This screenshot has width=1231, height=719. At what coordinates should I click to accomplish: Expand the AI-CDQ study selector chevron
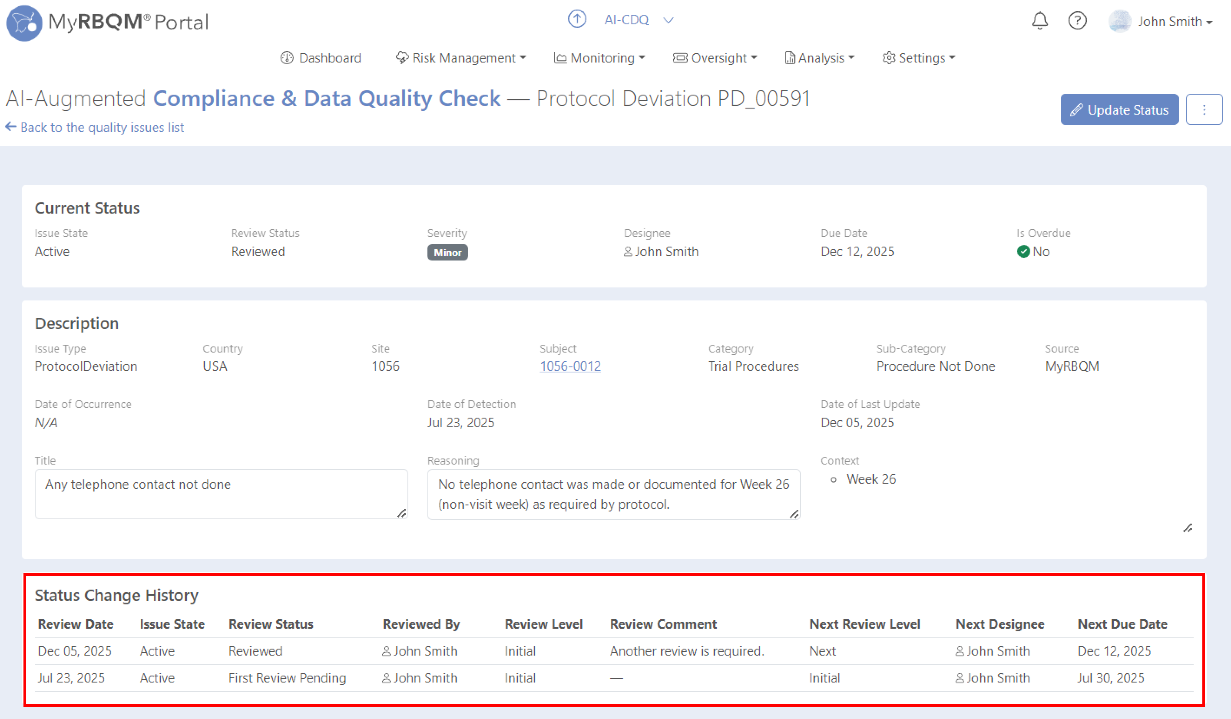click(x=668, y=20)
